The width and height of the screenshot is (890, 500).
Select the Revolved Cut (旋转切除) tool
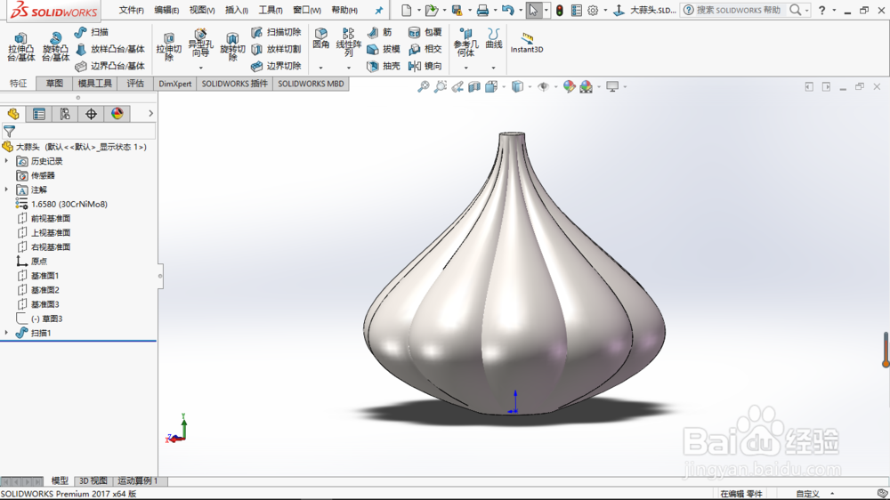pos(232,47)
